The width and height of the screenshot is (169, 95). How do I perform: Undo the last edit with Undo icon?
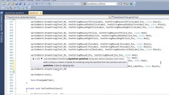click(37, 4)
